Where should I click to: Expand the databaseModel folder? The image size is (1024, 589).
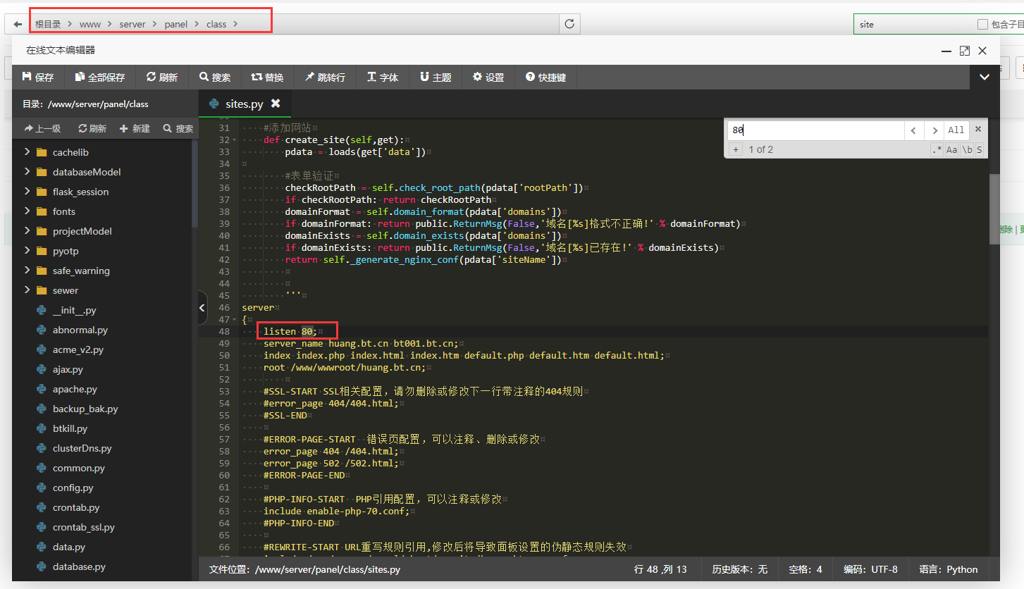click(28, 172)
